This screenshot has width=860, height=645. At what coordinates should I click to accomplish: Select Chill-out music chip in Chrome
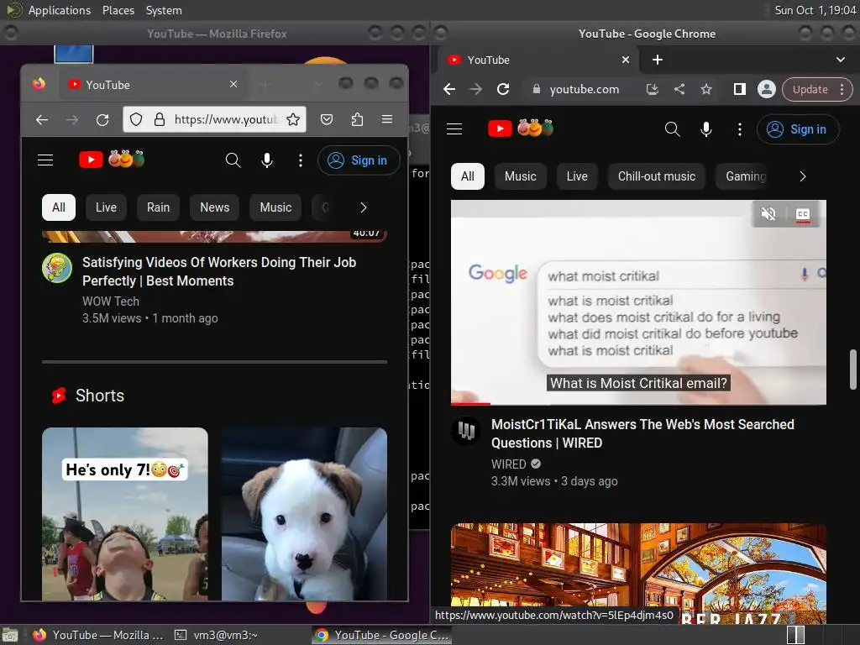click(656, 176)
